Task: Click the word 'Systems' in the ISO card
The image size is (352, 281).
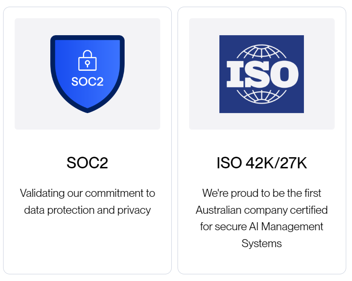Action: (x=262, y=244)
